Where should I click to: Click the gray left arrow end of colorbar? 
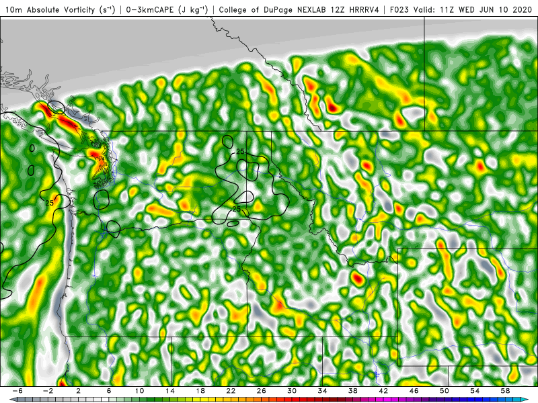[x=12, y=400]
